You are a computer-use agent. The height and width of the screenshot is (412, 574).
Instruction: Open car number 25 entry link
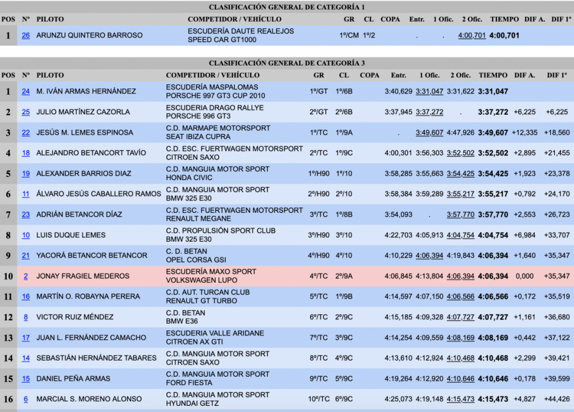coord(26,112)
